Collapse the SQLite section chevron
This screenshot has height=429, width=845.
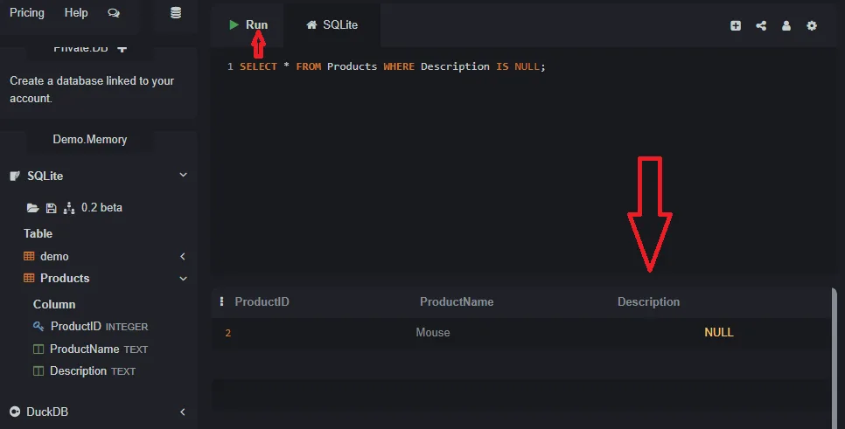183,176
